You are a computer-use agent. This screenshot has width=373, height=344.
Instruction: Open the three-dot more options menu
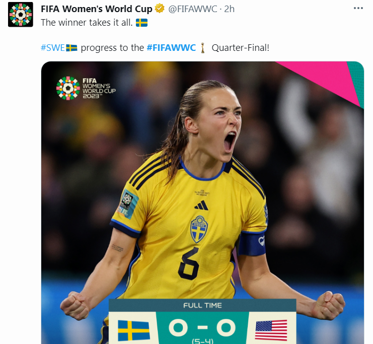pos(358,9)
